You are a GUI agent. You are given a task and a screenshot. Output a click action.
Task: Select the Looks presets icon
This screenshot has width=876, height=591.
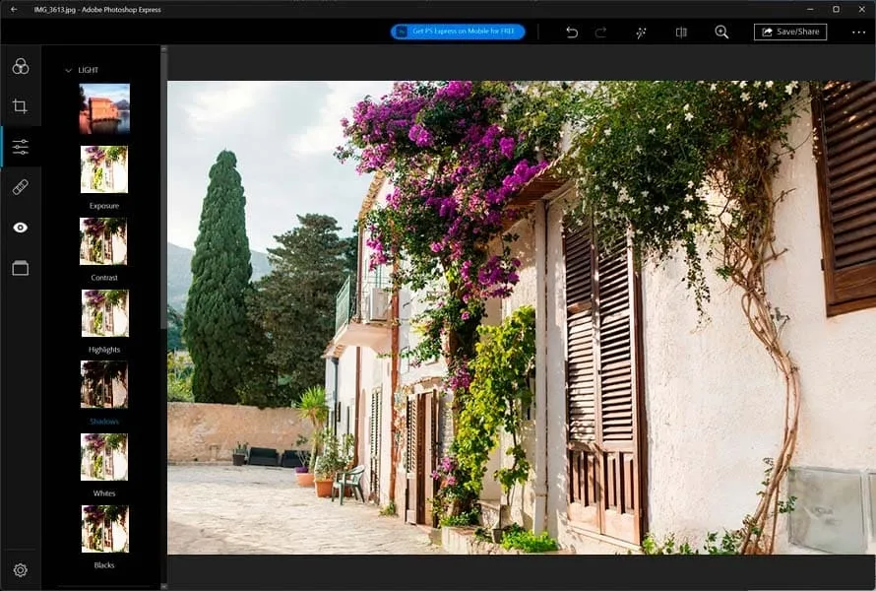point(20,65)
